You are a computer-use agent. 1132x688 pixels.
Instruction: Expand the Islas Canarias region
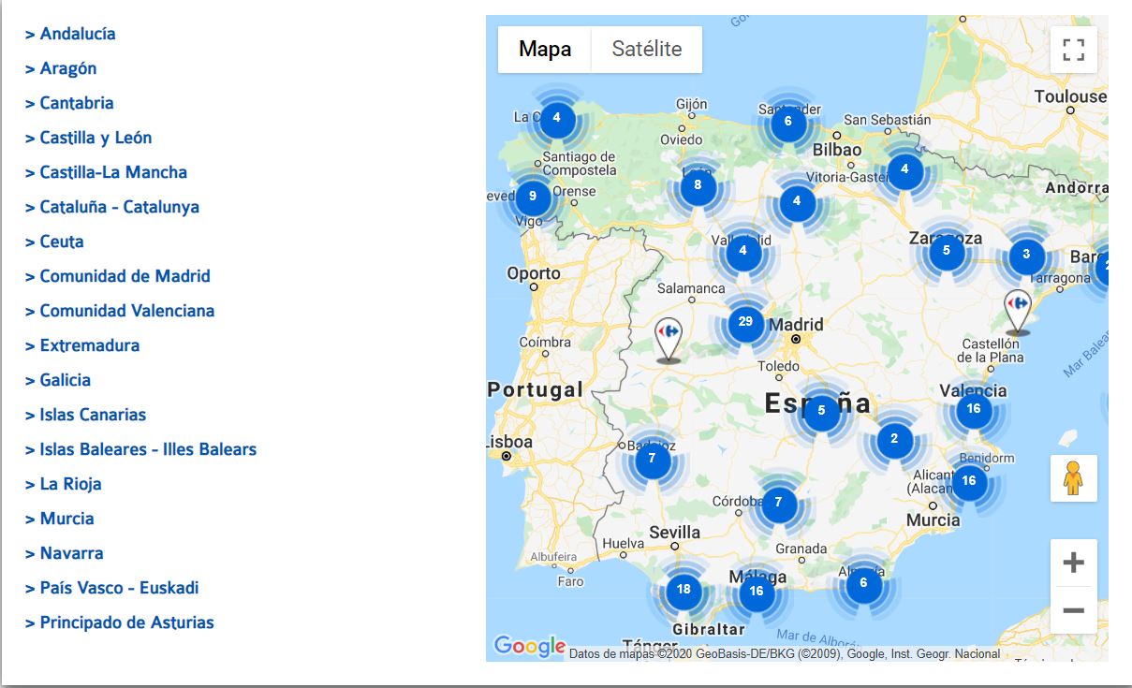tap(93, 415)
